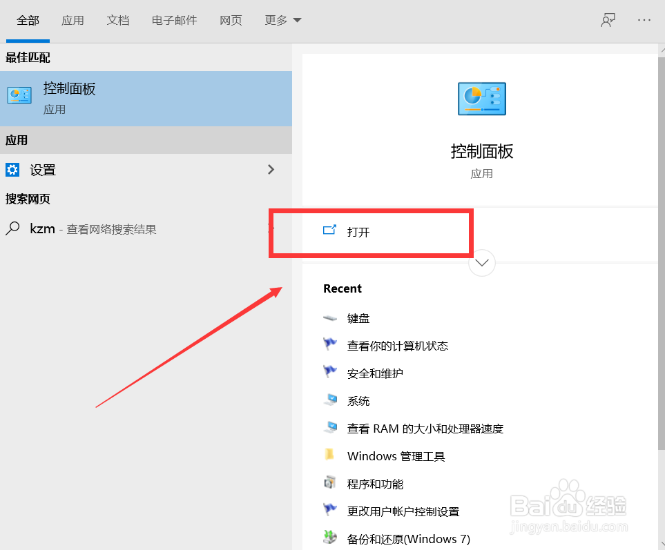This screenshot has width=665, height=550.
Task: Collapse Control Panel details with down chevron
Action: 481,263
